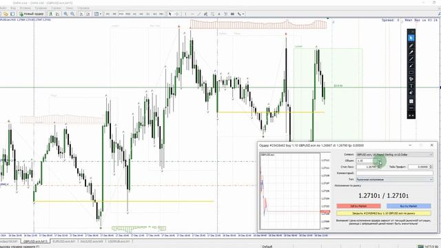Click the Take Profit stepper arrows
The image size is (441, 248).
tap(431, 167)
